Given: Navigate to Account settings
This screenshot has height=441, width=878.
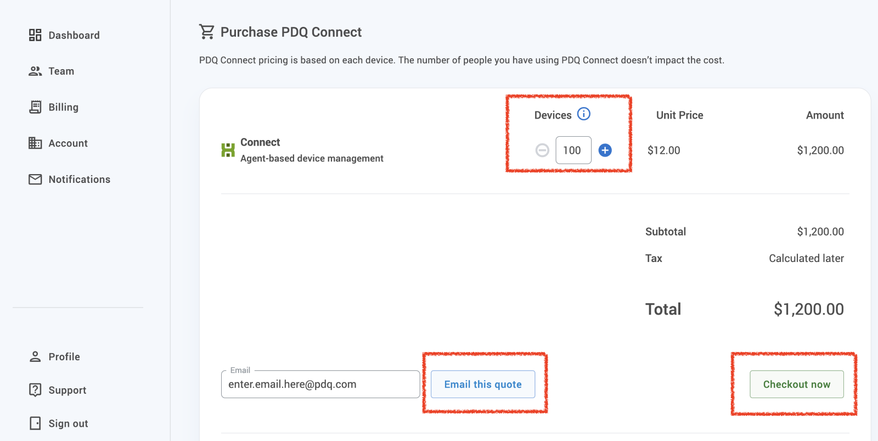Looking at the screenshot, I should (68, 143).
